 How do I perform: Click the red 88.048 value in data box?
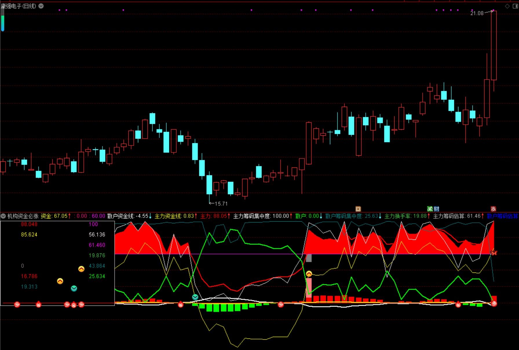pos(29,224)
